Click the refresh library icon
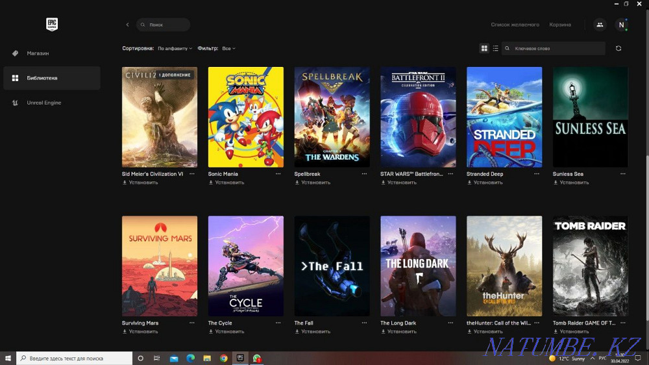Viewport: 649px width, 365px height. pos(618,49)
